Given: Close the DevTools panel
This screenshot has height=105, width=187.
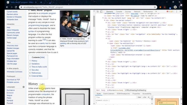Looking at the screenshot, I should pyautogui.click(x=180, y=12).
